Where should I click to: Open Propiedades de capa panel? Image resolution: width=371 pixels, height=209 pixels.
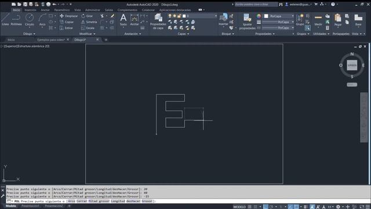point(158,21)
